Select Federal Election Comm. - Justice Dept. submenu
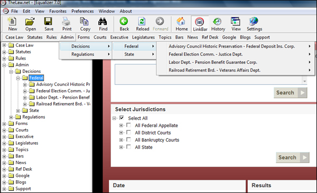 [236, 54]
